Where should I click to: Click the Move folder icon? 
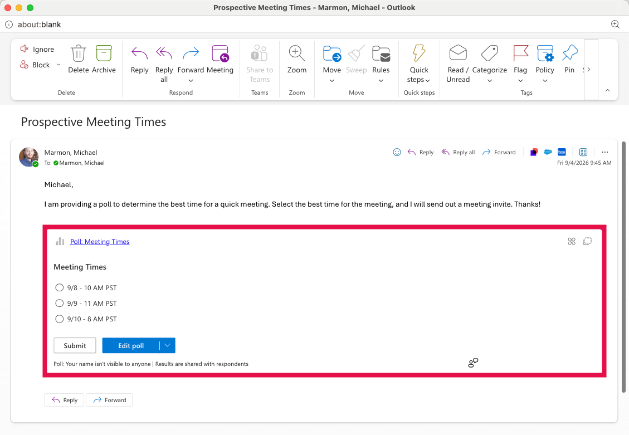(331, 53)
